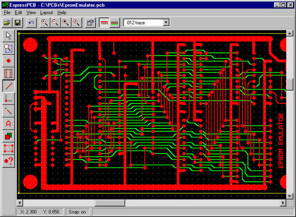The height and width of the screenshot is (217, 296).
Task: Toggle the bottom copper layer view
Action: (x=115, y=22)
